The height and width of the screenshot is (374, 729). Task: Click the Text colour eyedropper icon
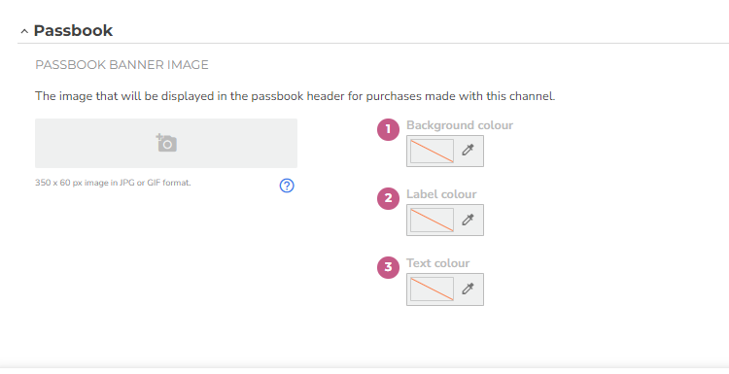[468, 289]
